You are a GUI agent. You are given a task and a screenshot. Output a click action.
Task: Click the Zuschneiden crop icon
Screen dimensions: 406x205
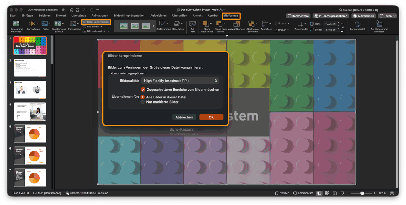click(300, 24)
